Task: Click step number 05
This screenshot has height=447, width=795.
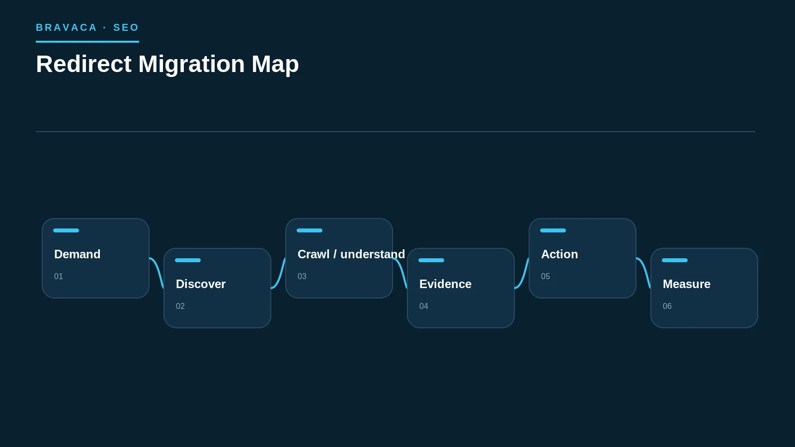Action: 546,277
